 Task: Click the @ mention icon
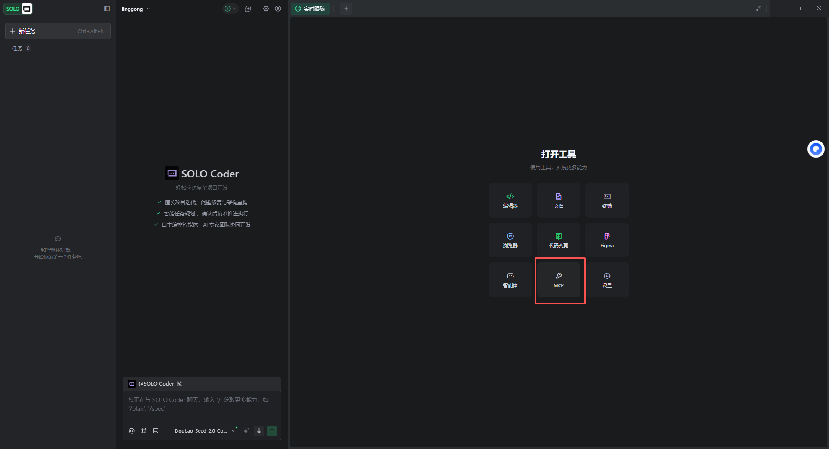[132, 431]
